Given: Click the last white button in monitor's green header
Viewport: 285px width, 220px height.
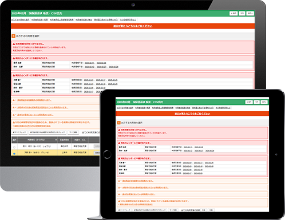Looking at the screenshot, I should [x=250, y=13].
